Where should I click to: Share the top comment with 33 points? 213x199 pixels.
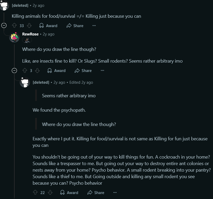coord(75,26)
